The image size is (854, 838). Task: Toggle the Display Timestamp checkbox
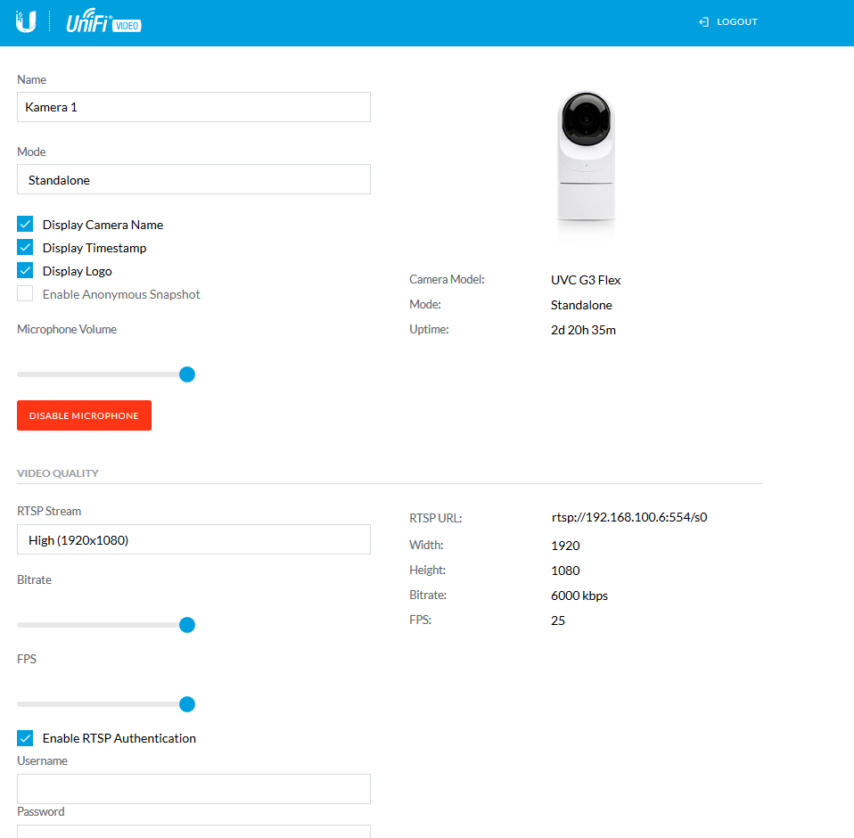click(25, 248)
